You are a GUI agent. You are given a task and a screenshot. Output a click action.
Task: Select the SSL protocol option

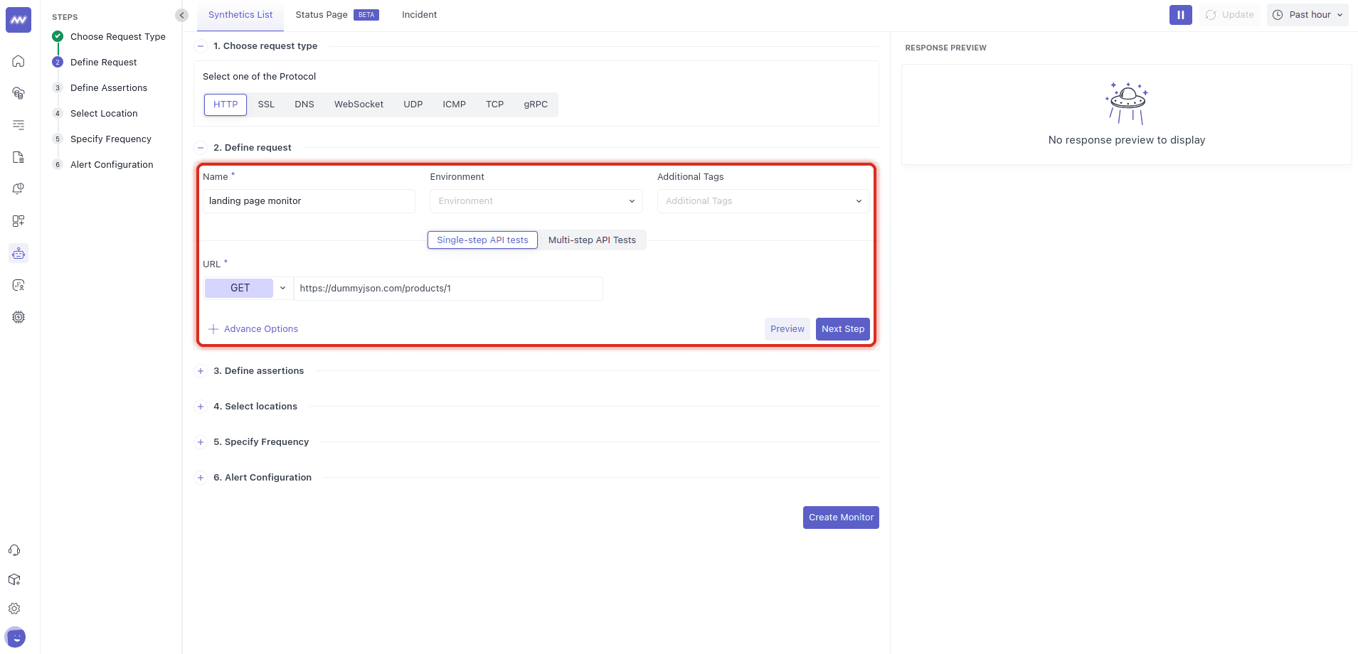(266, 104)
